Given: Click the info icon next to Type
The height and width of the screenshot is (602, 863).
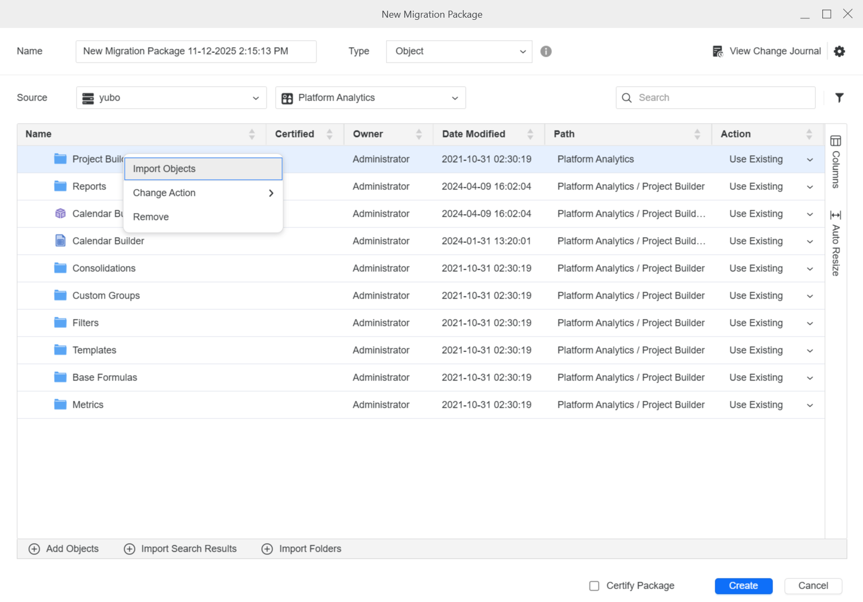Looking at the screenshot, I should [x=546, y=51].
